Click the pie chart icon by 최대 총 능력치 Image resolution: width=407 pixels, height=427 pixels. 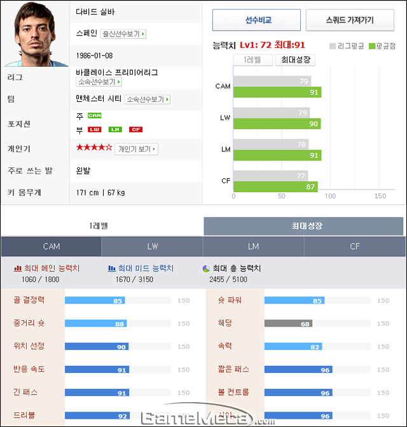click(x=206, y=269)
